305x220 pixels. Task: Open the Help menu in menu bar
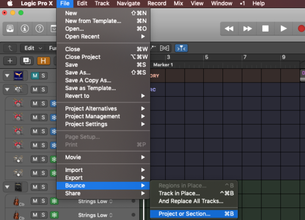(x=259, y=3)
